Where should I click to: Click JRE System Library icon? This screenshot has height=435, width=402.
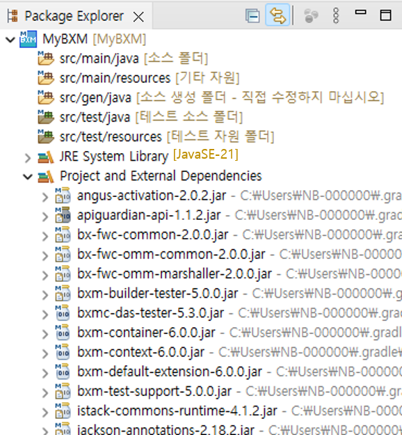click(46, 157)
